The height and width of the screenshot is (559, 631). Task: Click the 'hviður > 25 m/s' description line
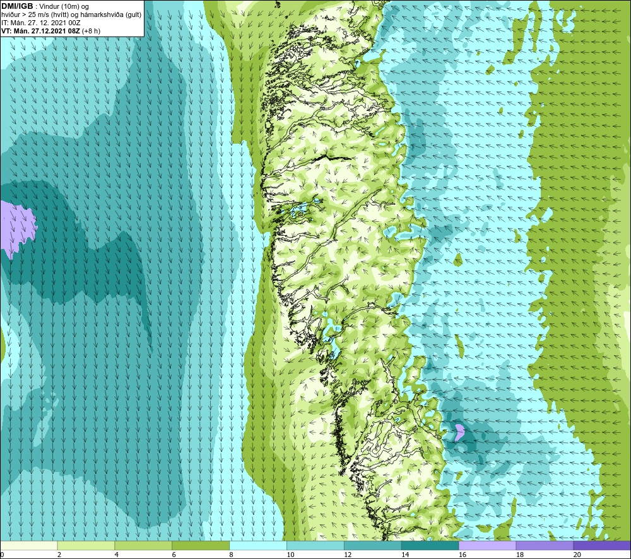coord(71,14)
